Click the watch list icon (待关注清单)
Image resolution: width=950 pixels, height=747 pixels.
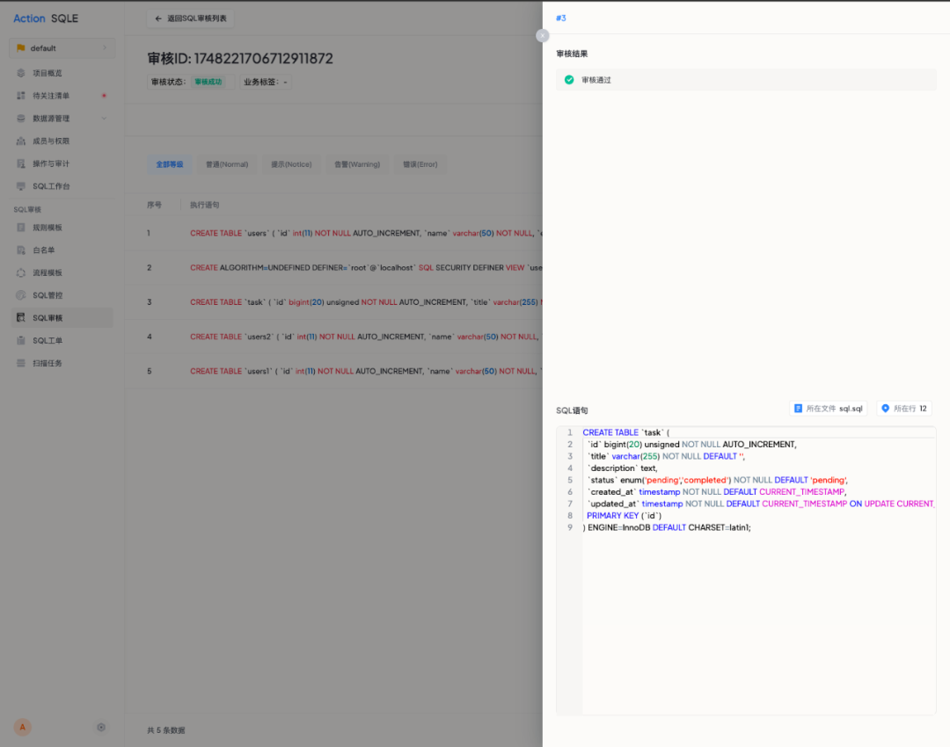pyautogui.click(x=21, y=96)
